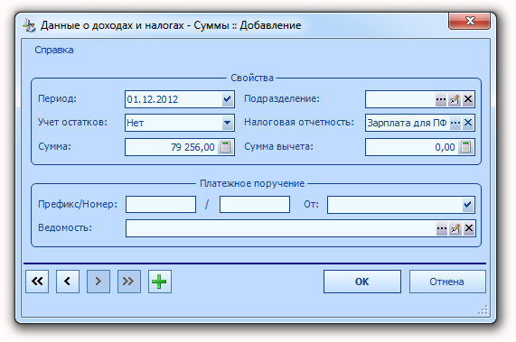This screenshot has height=342, width=516.
Task: Click the resize grip in the dialog corner
Action: pos(483,310)
